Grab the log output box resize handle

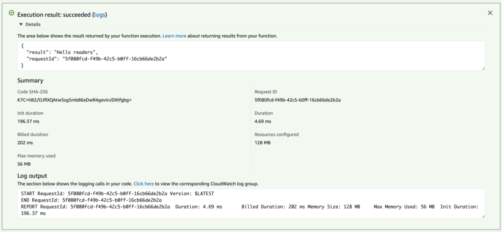[x=483, y=216]
